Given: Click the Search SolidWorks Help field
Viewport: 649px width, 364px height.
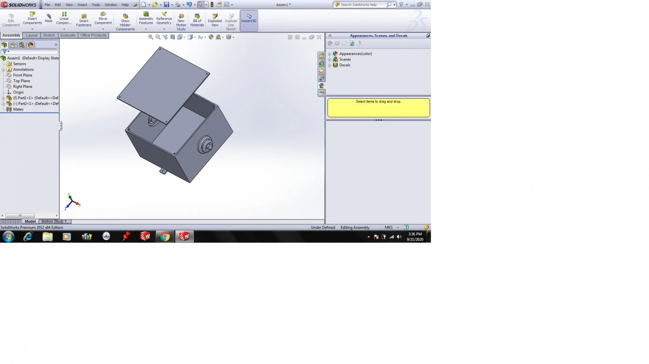Looking at the screenshot, I should coord(362,5).
